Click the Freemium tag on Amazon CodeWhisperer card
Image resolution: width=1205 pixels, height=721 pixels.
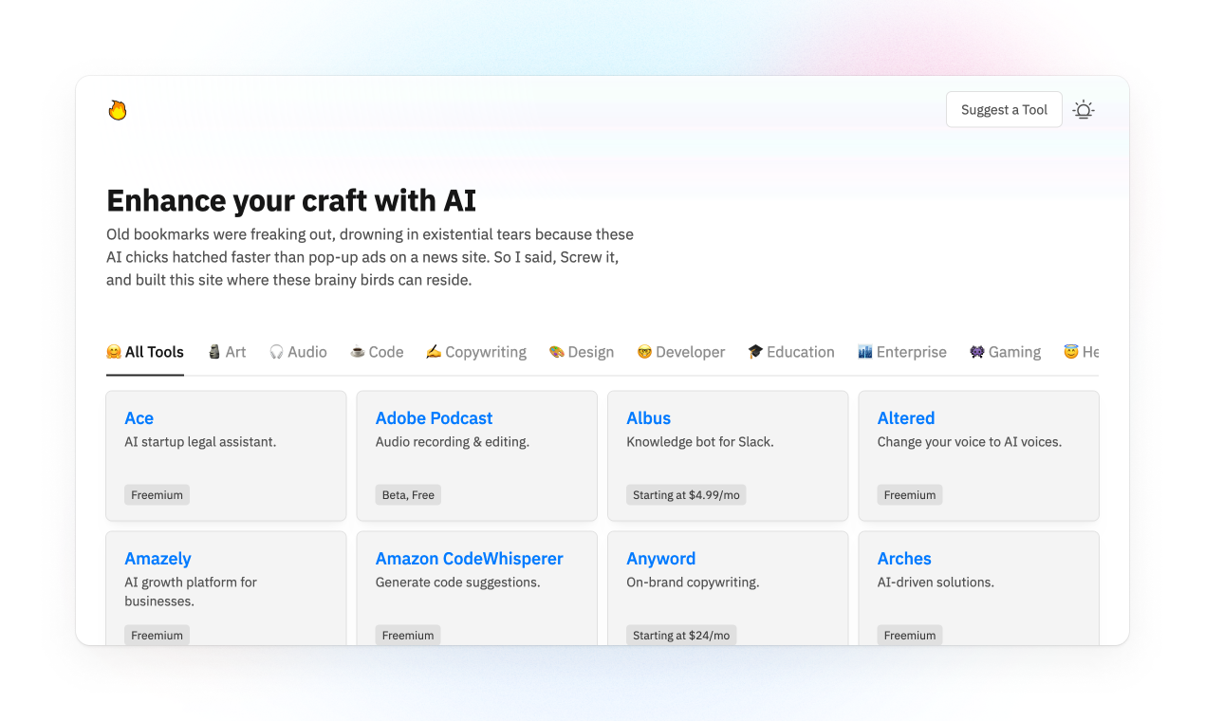tap(408, 636)
